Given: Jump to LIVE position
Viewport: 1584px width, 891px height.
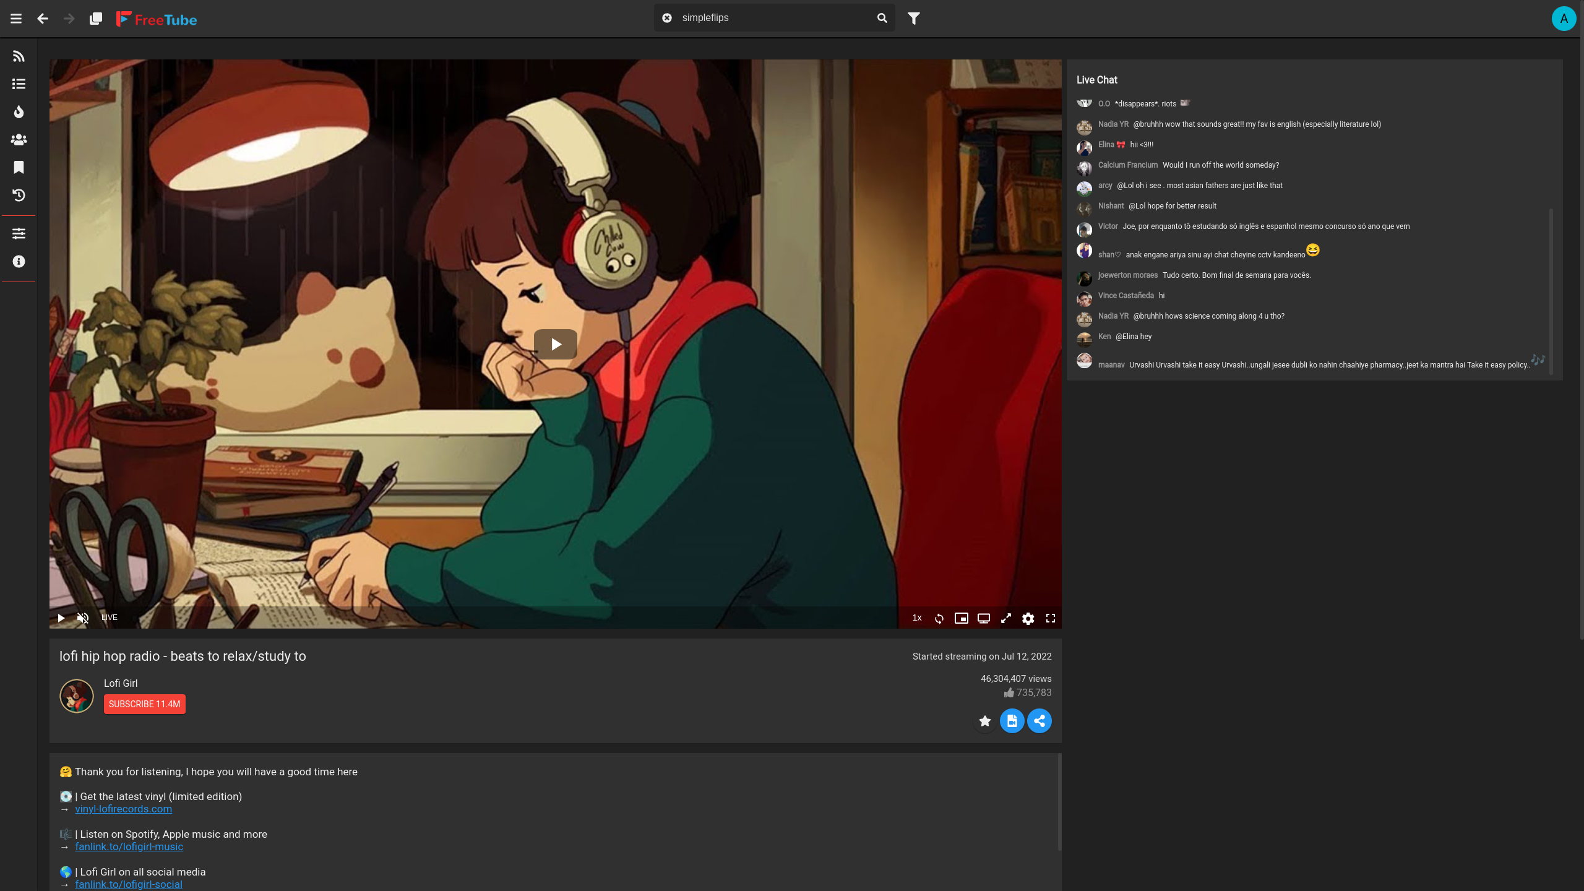Looking at the screenshot, I should [x=110, y=618].
